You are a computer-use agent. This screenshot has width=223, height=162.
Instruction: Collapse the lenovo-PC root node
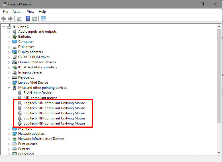[x=3, y=26]
